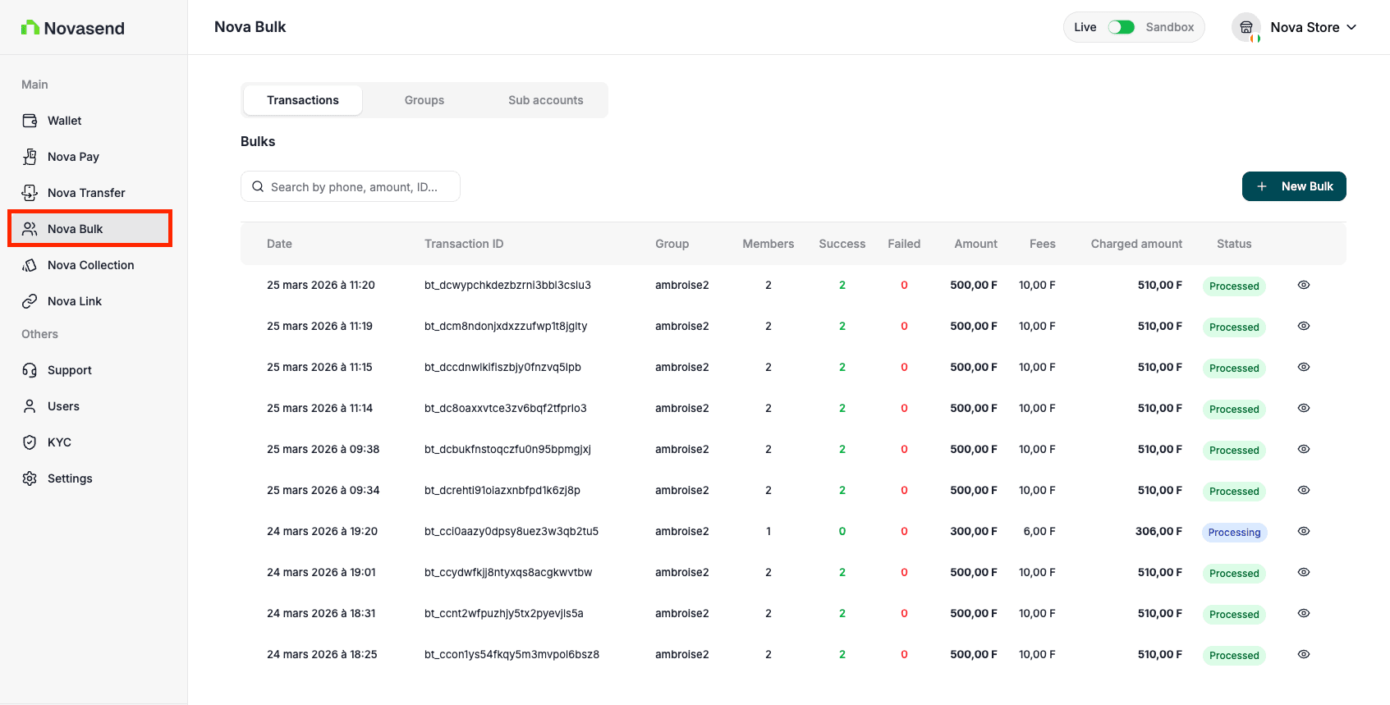Click the Transaction ID column header
Image resolution: width=1390 pixels, height=705 pixels.
point(464,244)
